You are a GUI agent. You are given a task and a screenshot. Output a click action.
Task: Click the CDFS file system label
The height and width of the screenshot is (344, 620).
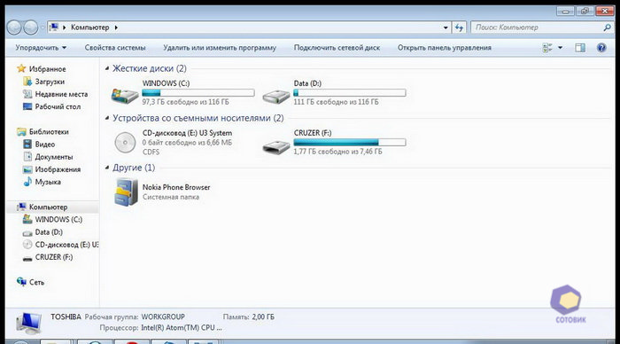click(151, 152)
